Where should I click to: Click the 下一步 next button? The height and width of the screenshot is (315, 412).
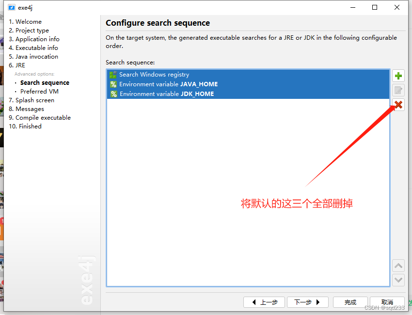point(307,302)
